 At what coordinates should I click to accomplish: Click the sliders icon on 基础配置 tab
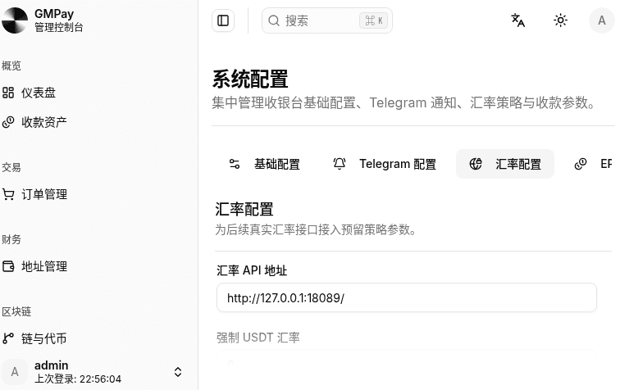tap(235, 164)
